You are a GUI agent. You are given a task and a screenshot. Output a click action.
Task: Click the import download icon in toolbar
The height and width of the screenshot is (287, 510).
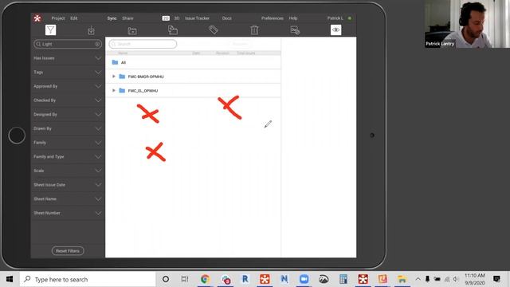[91, 30]
